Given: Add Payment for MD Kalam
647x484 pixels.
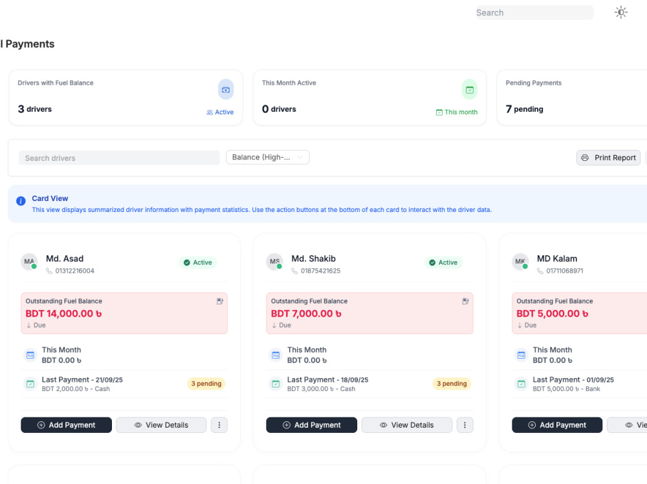Looking at the screenshot, I should 557,425.
